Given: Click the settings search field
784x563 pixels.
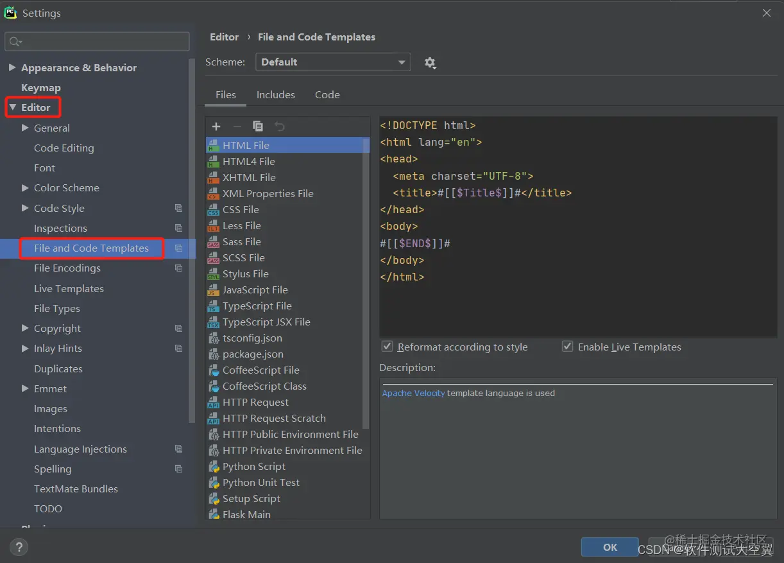Looking at the screenshot, I should pyautogui.click(x=97, y=42).
